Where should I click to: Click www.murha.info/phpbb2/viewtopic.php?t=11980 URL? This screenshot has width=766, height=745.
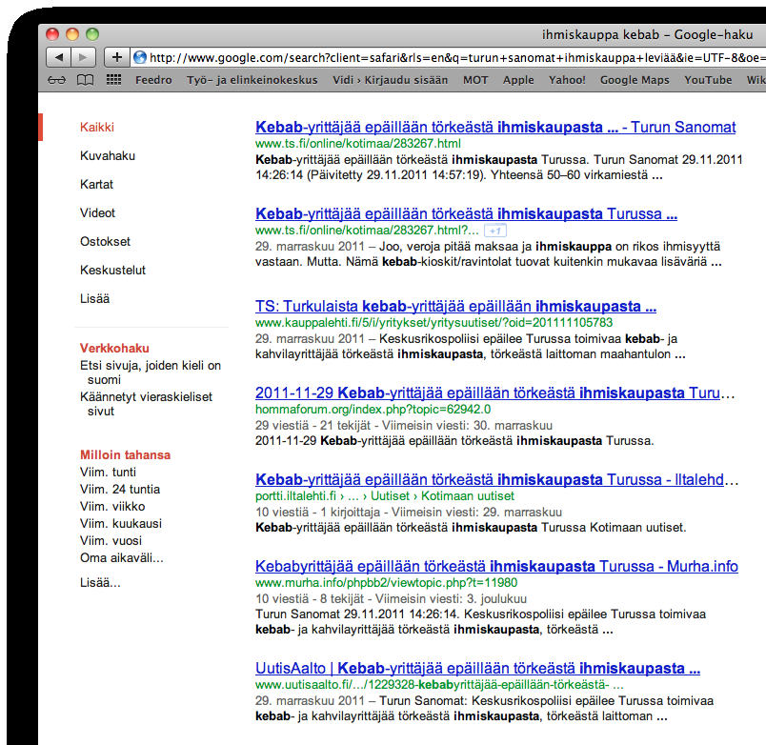click(x=387, y=583)
